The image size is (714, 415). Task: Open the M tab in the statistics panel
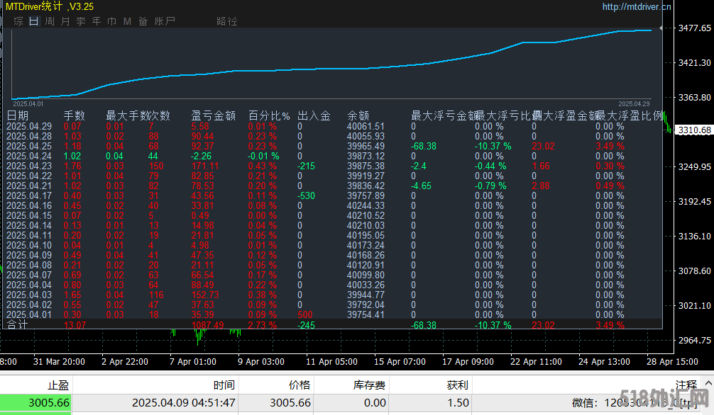click(x=127, y=21)
